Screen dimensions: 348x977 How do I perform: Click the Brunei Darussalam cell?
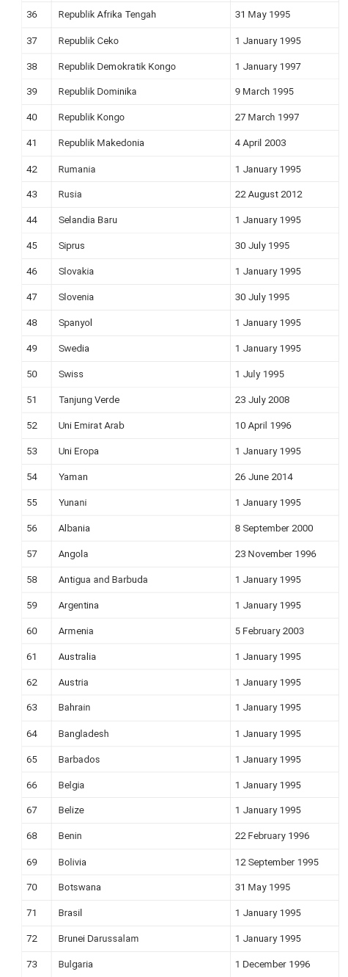140,939
